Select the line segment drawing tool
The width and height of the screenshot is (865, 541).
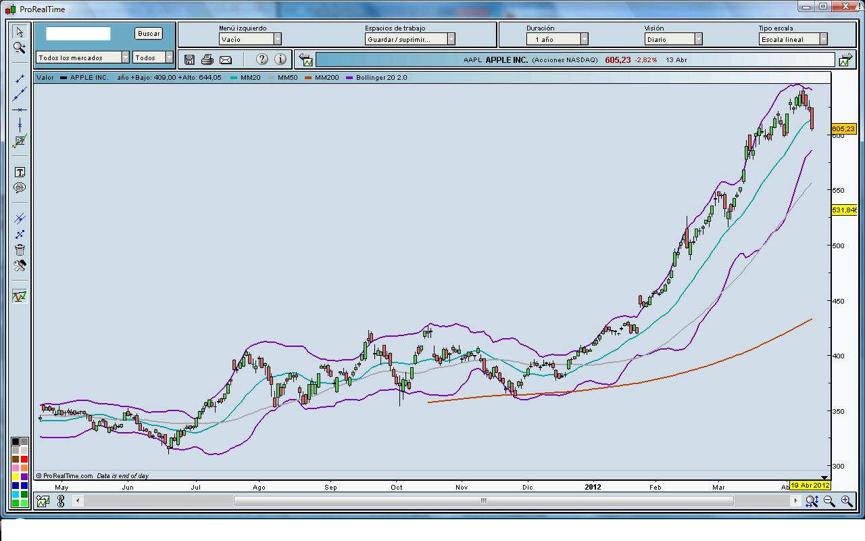click(x=20, y=79)
